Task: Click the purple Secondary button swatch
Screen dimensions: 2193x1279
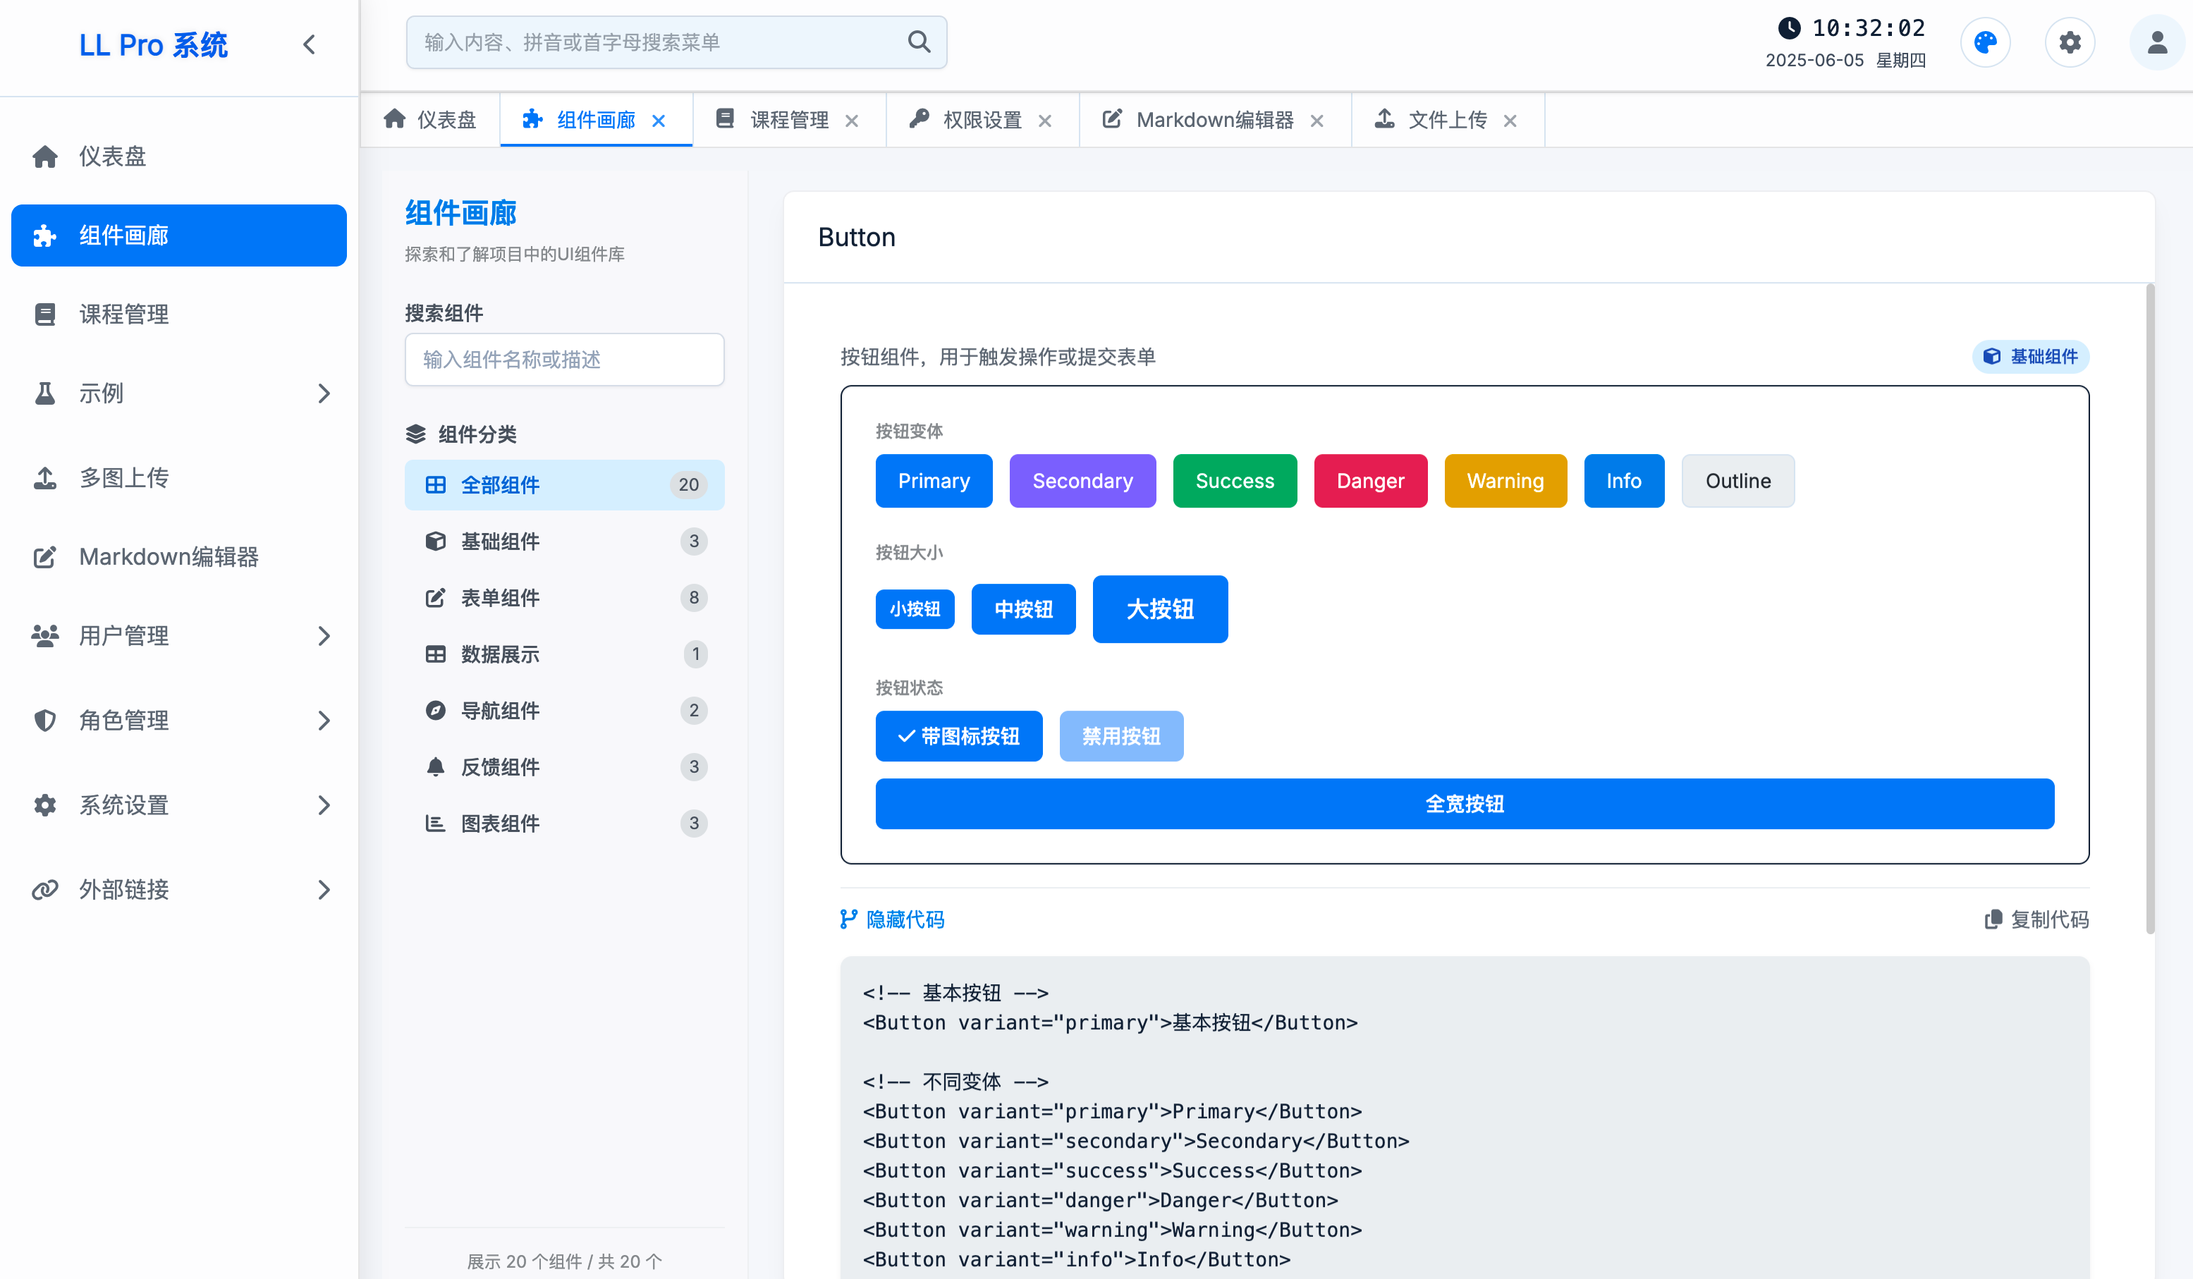Action: [1082, 481]
